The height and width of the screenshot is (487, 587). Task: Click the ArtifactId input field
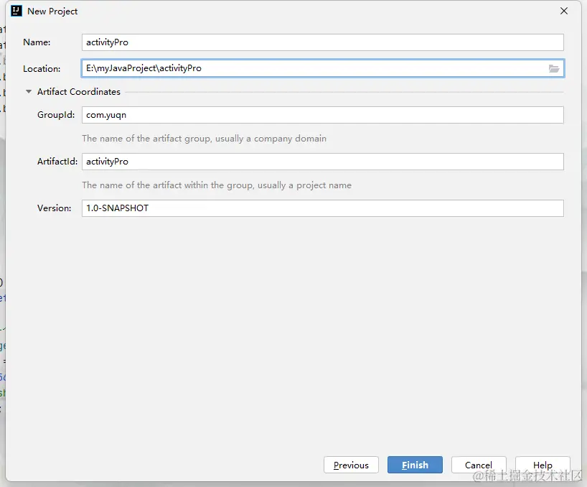(x=323, y=162)
